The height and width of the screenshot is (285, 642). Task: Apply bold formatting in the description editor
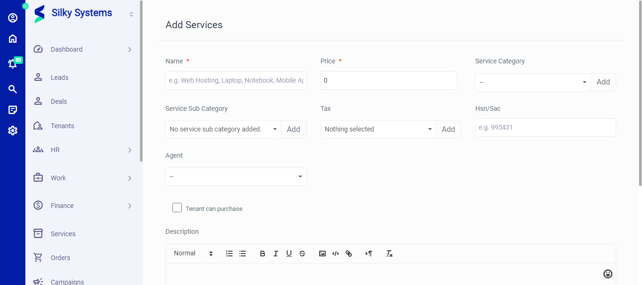point(262,253)
